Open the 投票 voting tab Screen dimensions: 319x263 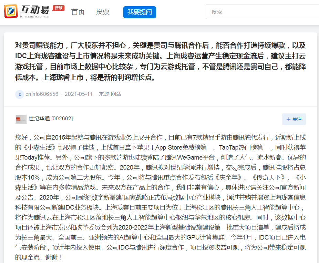coord(103,12)
